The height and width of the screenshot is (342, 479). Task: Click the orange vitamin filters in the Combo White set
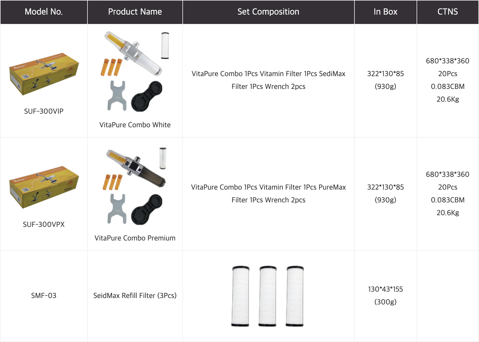tap(111, 67)
